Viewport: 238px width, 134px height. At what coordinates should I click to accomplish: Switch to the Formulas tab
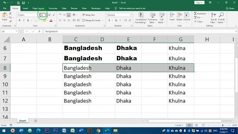(53, 8)
